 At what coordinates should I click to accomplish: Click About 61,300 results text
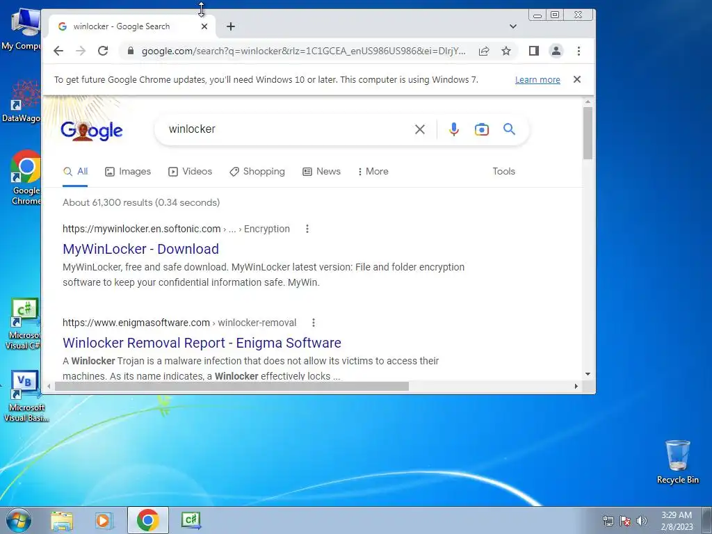(x=141, y=202)
